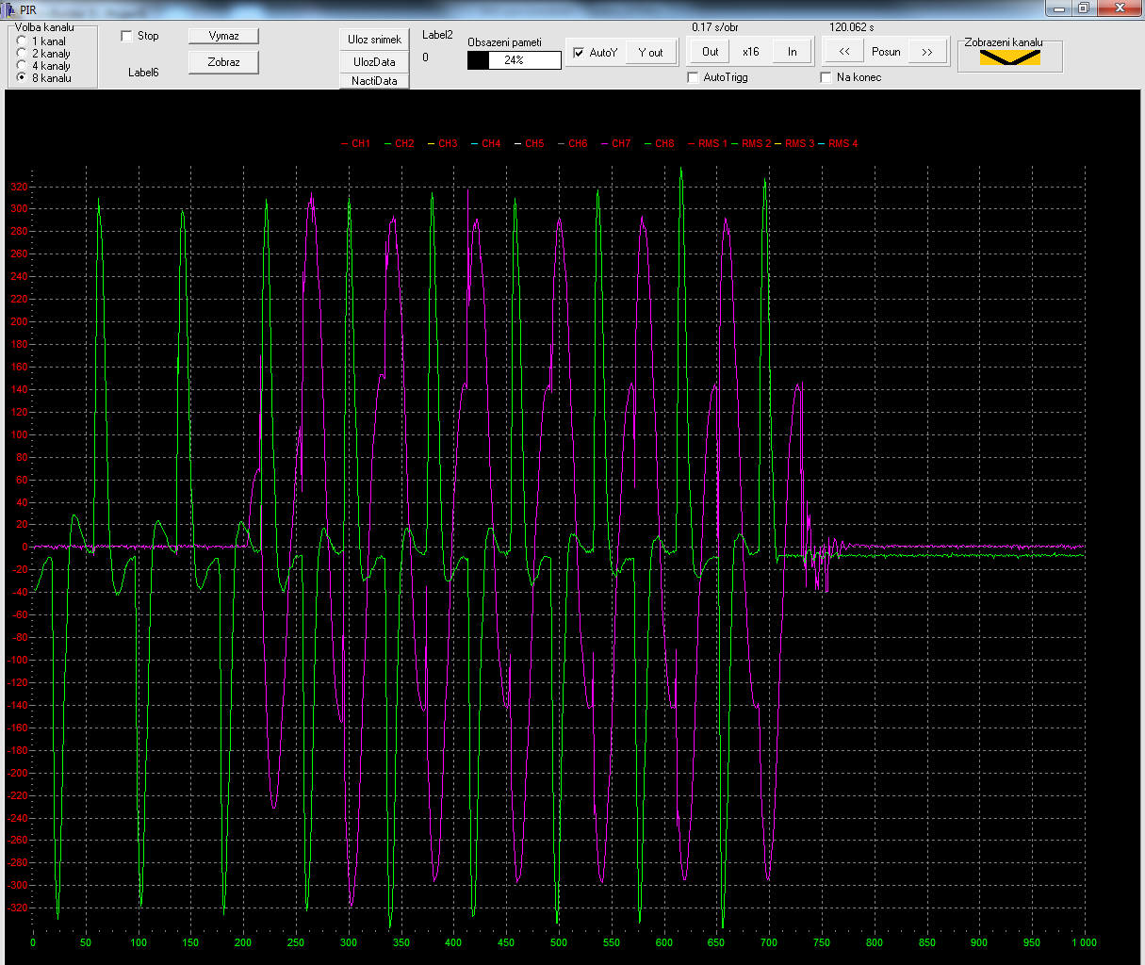
Task: Click the Label6 text
Action: pos(143,73)
